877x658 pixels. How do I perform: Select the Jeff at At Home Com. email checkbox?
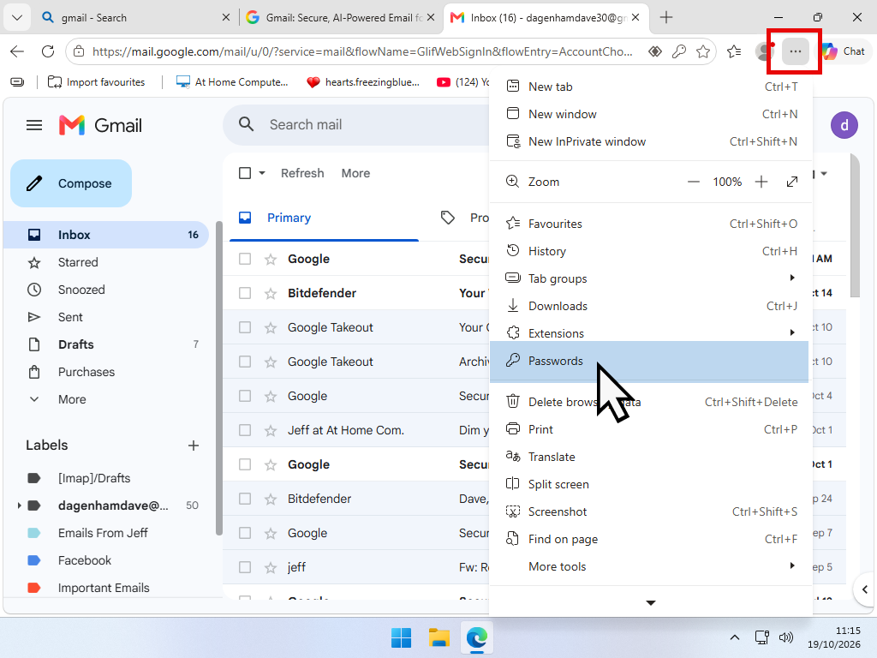pyautogui.click(x=245, y=430)
